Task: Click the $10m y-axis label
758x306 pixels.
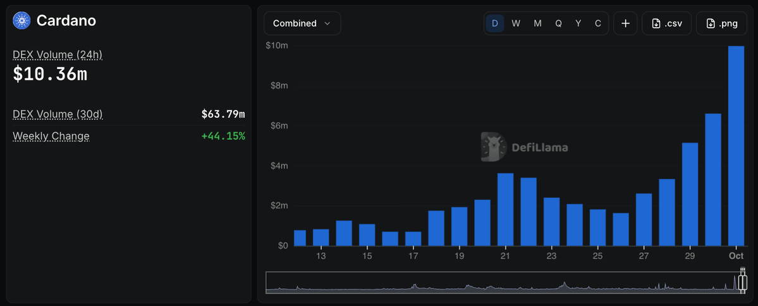Action: pyautogui.click(x=278, y=46)
